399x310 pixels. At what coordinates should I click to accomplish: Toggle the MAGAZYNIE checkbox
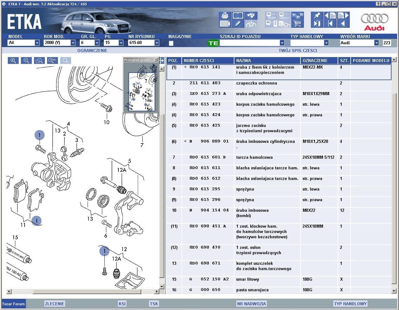(171, 43)
